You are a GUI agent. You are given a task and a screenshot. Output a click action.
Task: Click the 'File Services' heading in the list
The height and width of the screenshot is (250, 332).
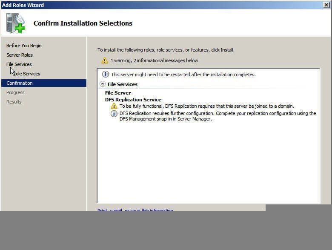[123, 84]
